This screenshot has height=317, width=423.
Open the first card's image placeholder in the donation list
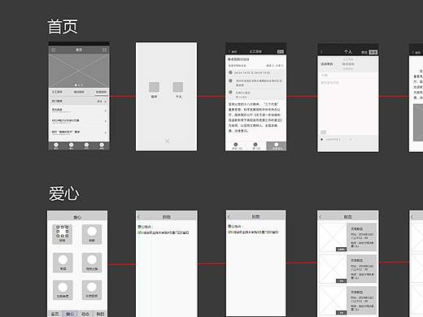pyautogui.click(x=333, y=237)
